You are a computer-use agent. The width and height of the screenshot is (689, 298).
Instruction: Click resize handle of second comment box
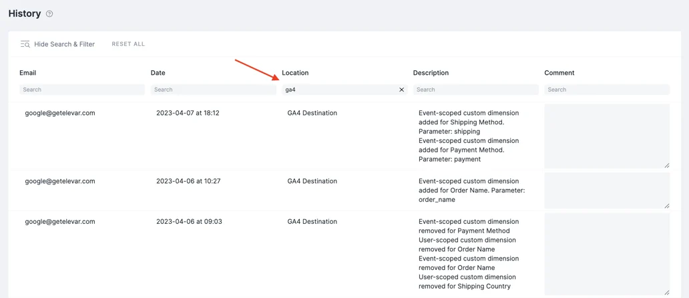666,206
